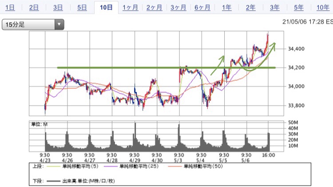Switch to the 2日 period tab
This screenshot has height=187, width=333.
click(34, 8)
